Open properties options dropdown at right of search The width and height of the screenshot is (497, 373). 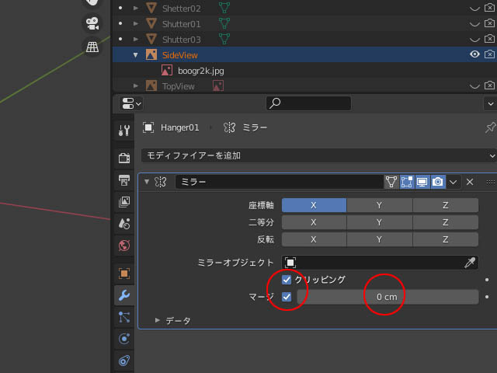click(x=490, y=103)
